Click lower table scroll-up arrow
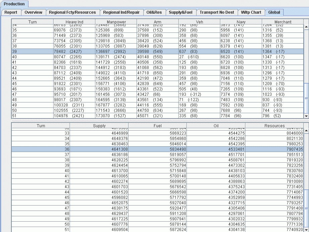Viewport: 309px width, 232px height. (x=306, y=131)
